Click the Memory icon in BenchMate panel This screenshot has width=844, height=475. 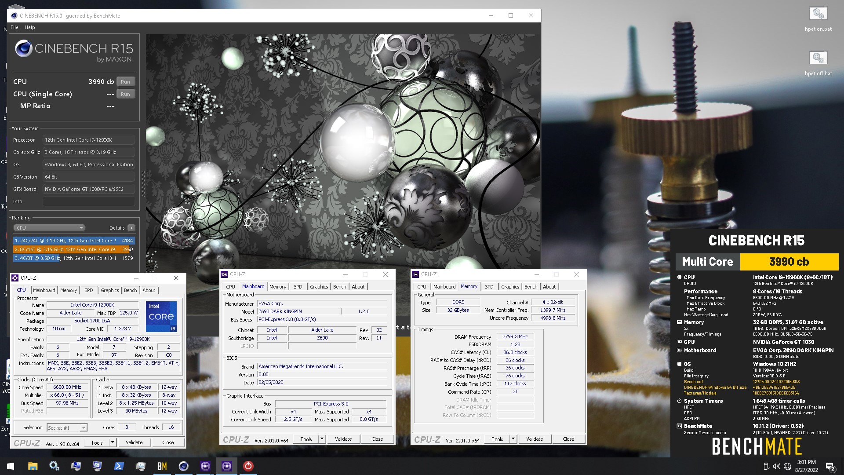coord(679,322)
